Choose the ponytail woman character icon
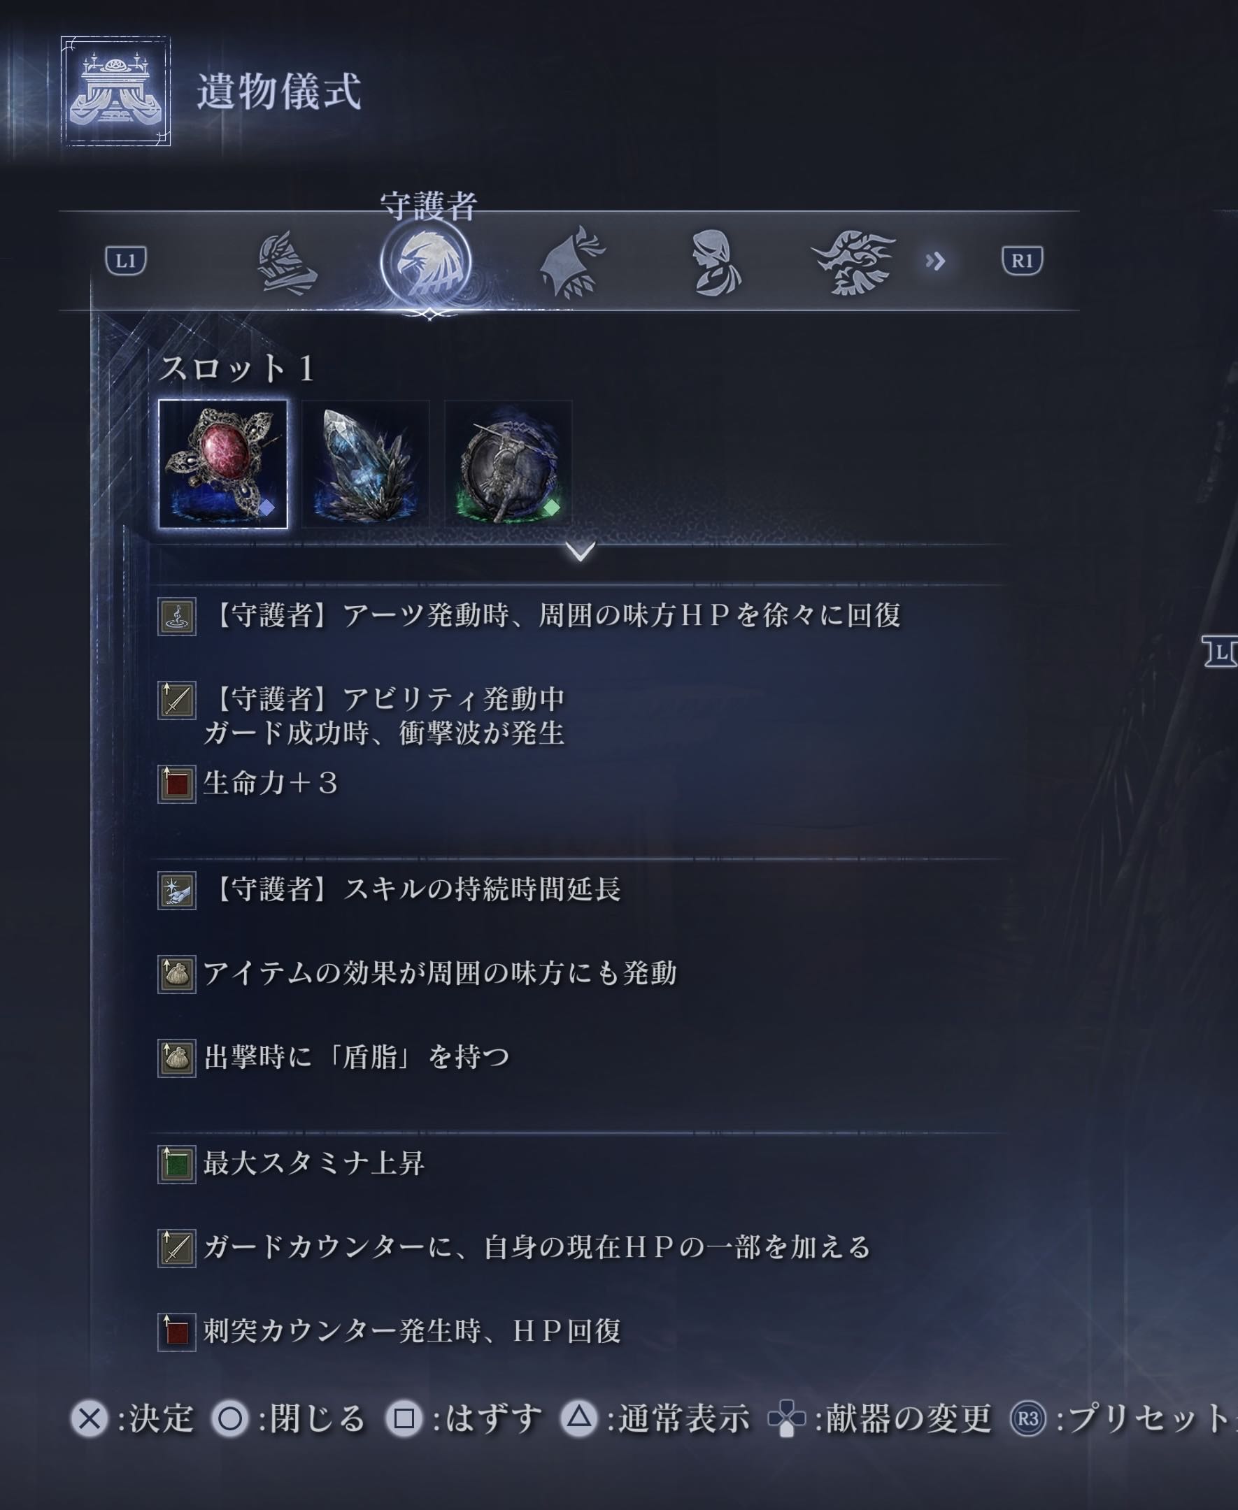This screenshot has height=1510, width=1238. [716, 261]
